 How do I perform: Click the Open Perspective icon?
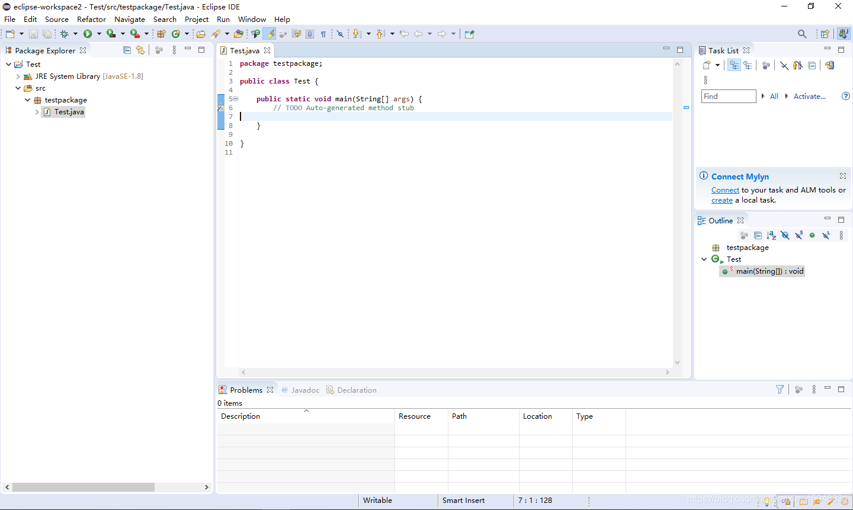825,34
